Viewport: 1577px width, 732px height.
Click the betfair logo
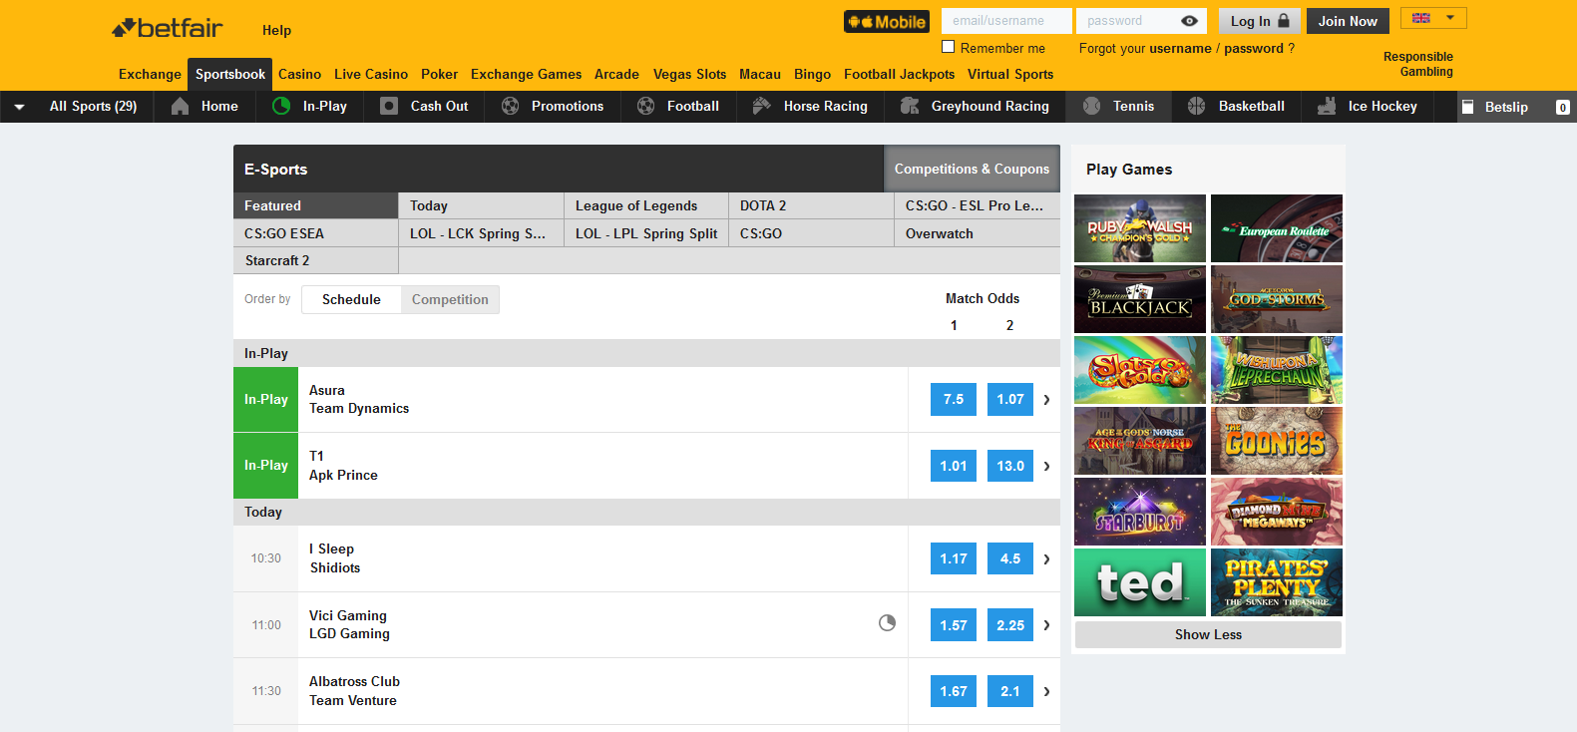click(168, 28)
